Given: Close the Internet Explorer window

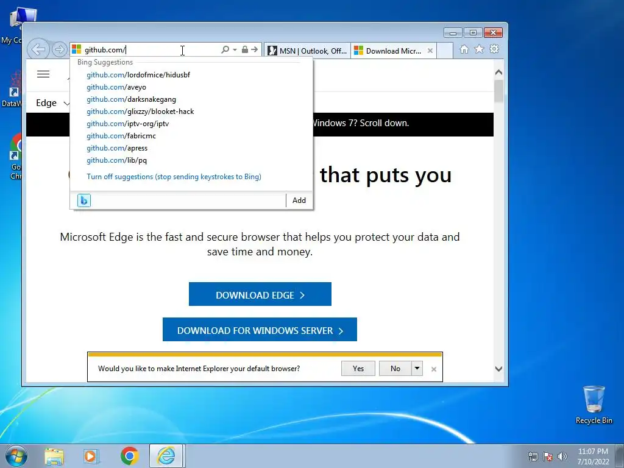Looking at the screenshot, I should (493, 33).
